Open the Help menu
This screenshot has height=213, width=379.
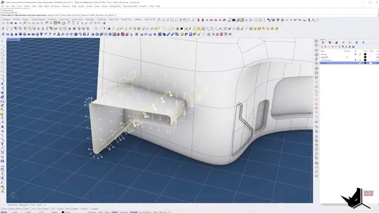(158, 6)
